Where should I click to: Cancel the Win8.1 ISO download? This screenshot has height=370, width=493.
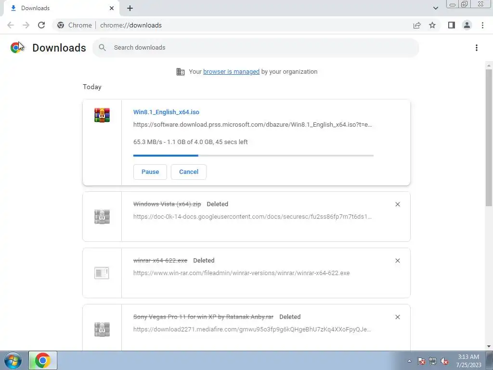pyautogui.click(x=189, y=172)
